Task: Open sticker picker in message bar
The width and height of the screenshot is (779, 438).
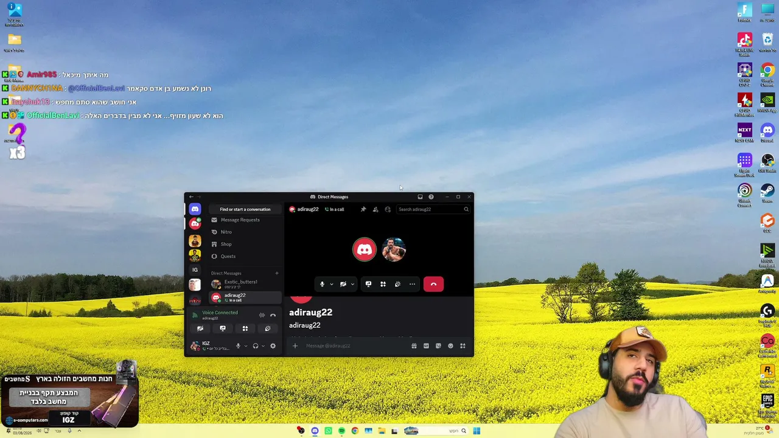Action: click(x=438, y=346)
